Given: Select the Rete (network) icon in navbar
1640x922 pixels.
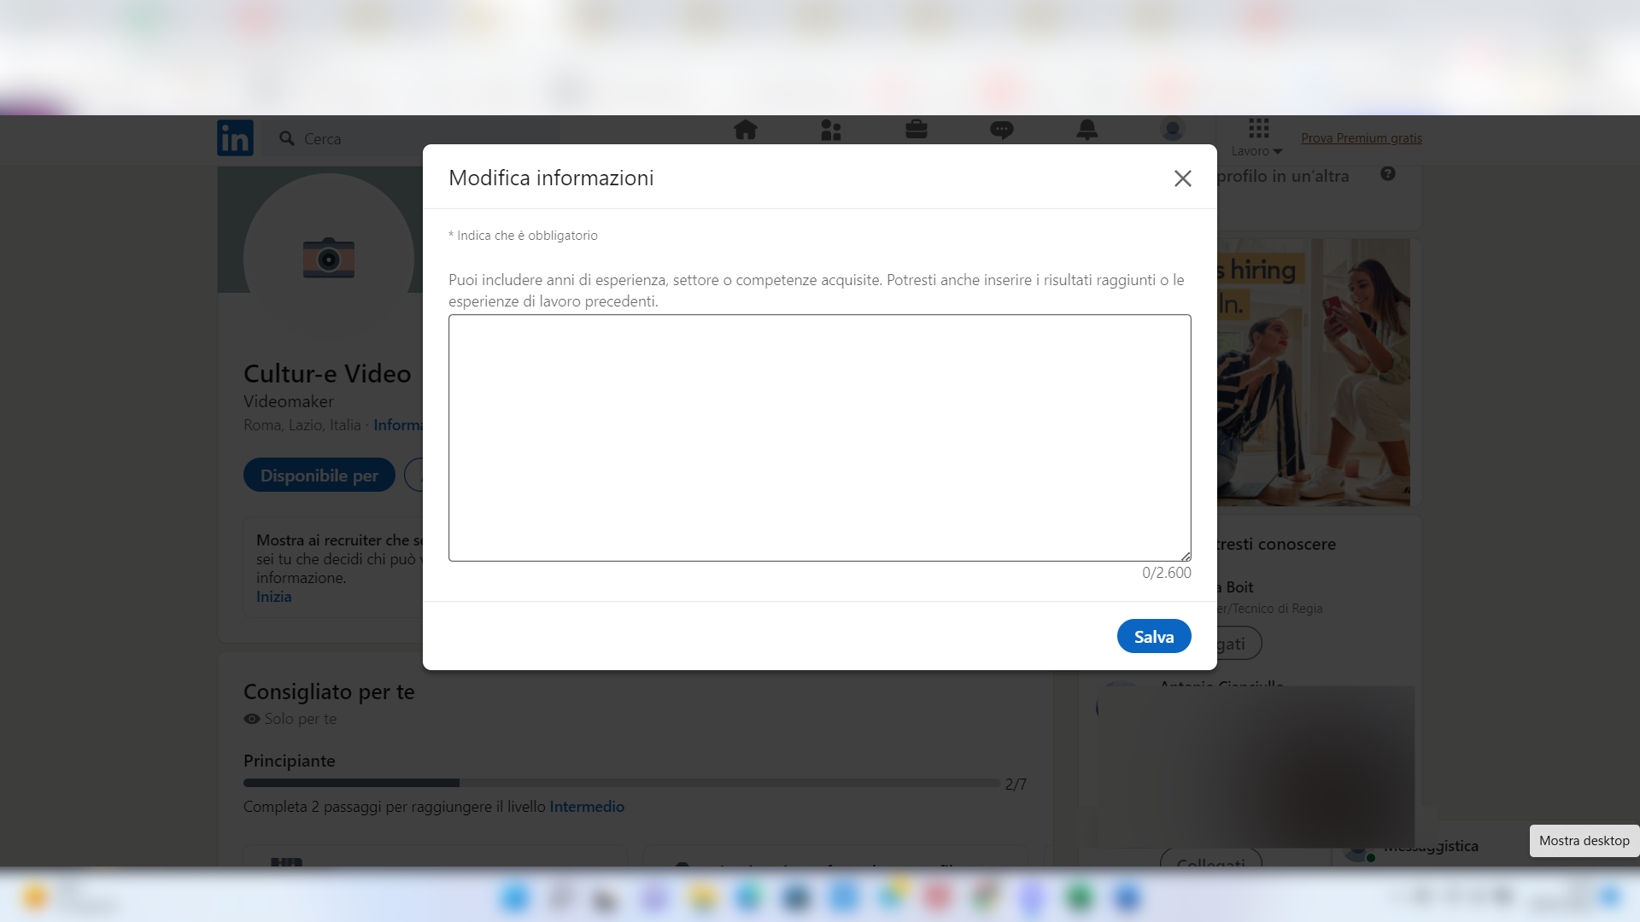Looking at the screenshot, I should (x=831, y=130).
